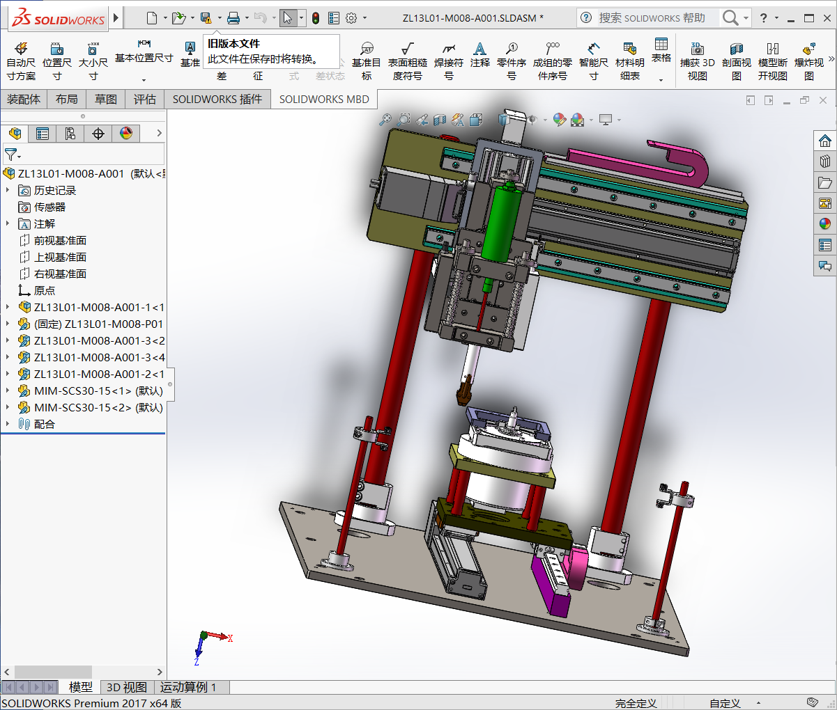Switch to the 草图 ribbon tab
Image resolution: width=837 pixels, height=710 pixels.
(x=106, y=100)
